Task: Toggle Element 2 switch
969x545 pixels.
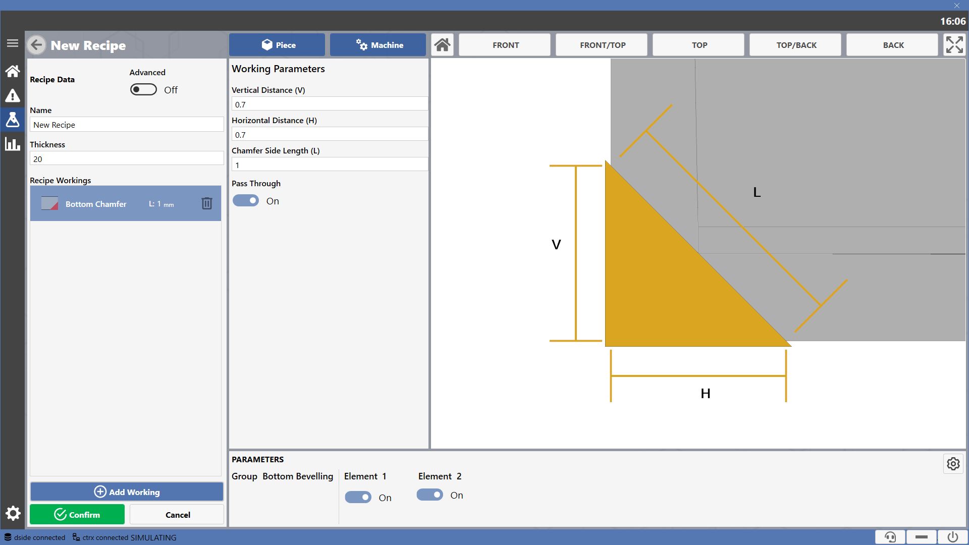Action: (429, 495)
